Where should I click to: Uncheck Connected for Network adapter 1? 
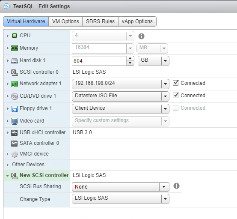click(176, 83)
